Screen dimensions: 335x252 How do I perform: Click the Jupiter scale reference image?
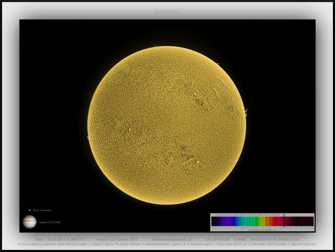click(x=29, y=222)
